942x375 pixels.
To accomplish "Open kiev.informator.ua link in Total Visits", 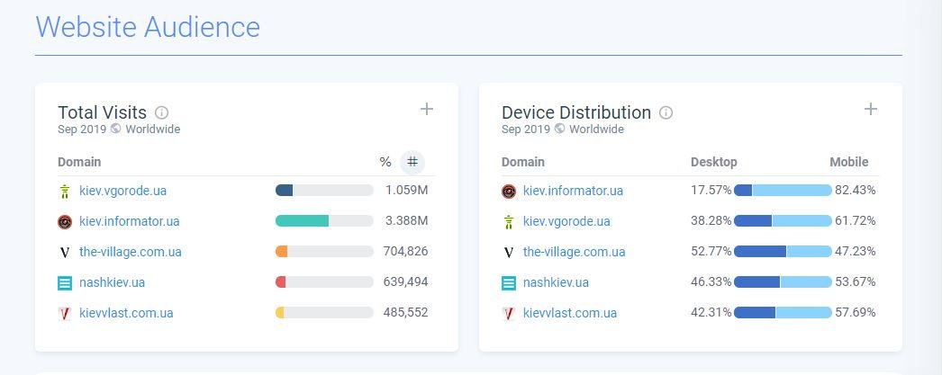I will (x=130, y=221).
